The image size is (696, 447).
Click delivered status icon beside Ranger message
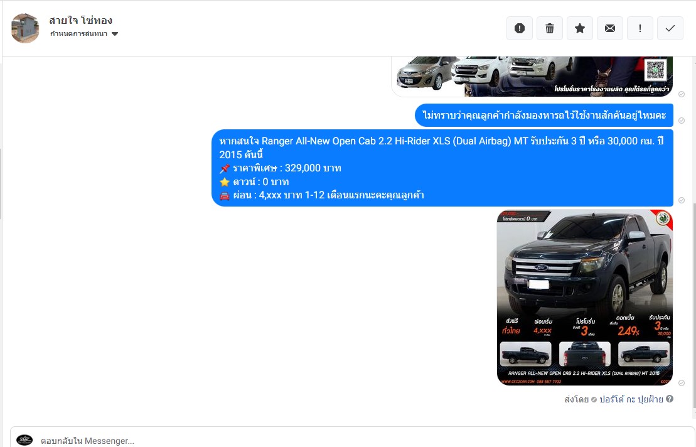[682, 200]
